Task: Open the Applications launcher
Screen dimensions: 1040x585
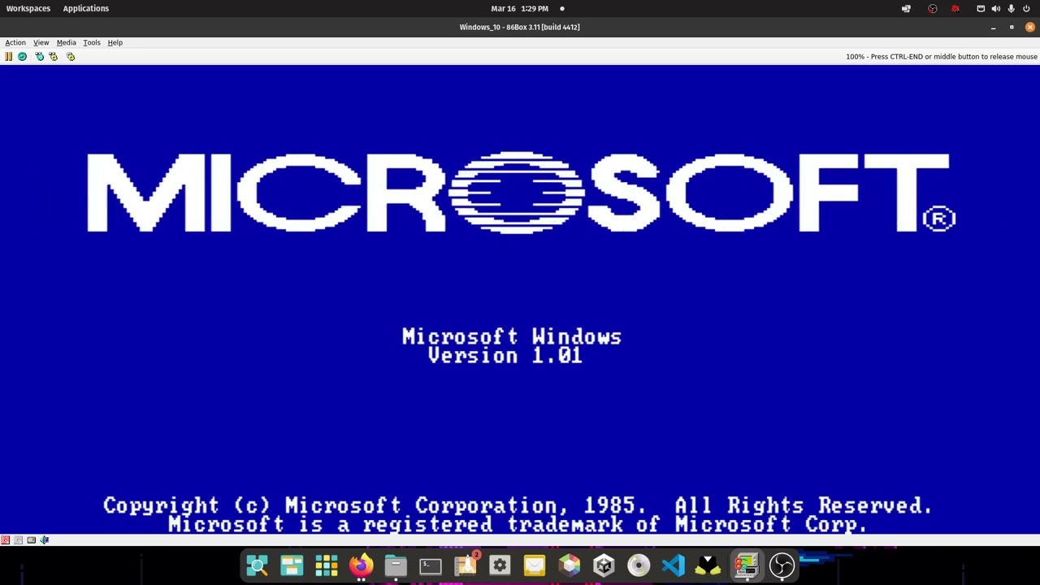Action: pyautogui.click(x=85, y=8)
